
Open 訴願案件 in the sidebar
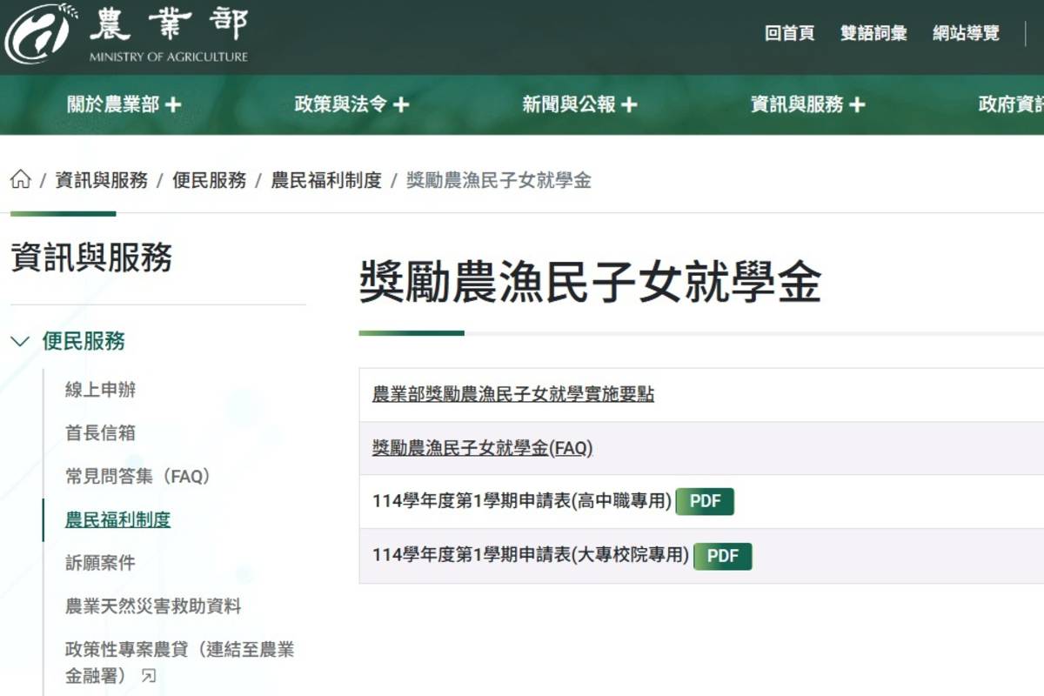coord(101,563)
